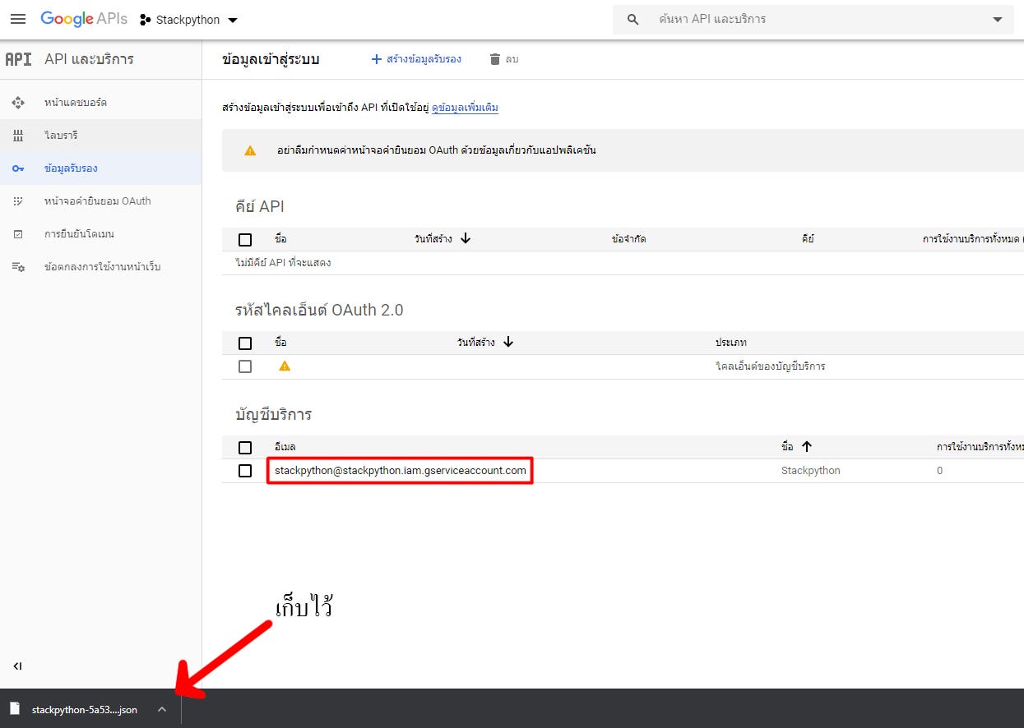1024x728 pixels.
Task: Click the Stackpython name cell in service accounts
Action: click(811, 471)
